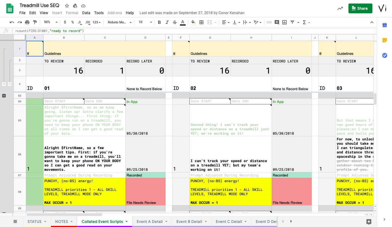
Task: Increase decimal places
Action: 88,22
